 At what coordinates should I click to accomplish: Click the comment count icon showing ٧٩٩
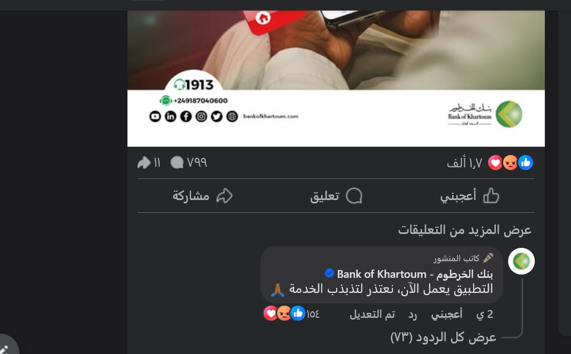[189, 162]
